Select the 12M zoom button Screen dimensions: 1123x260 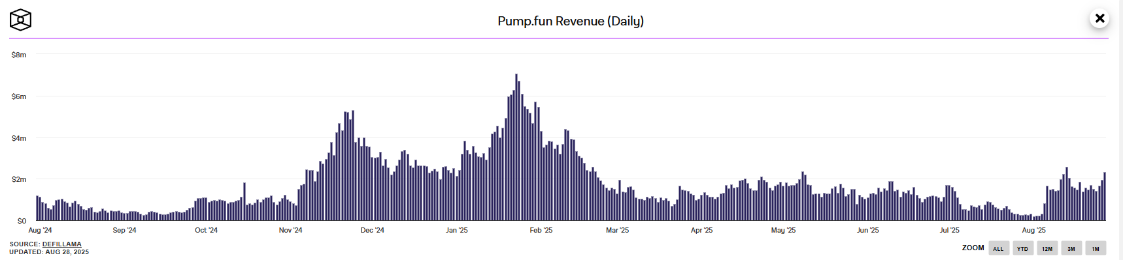pos(1047,248)
